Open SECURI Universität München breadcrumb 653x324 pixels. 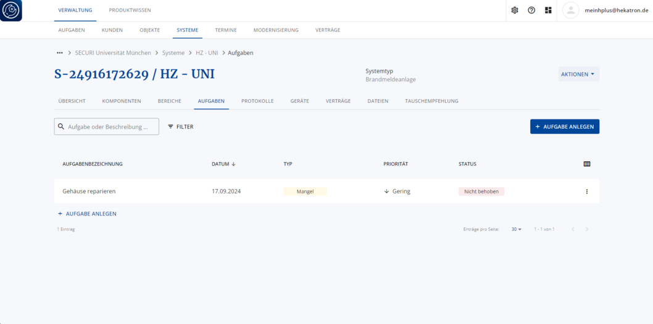coord(113,53)
